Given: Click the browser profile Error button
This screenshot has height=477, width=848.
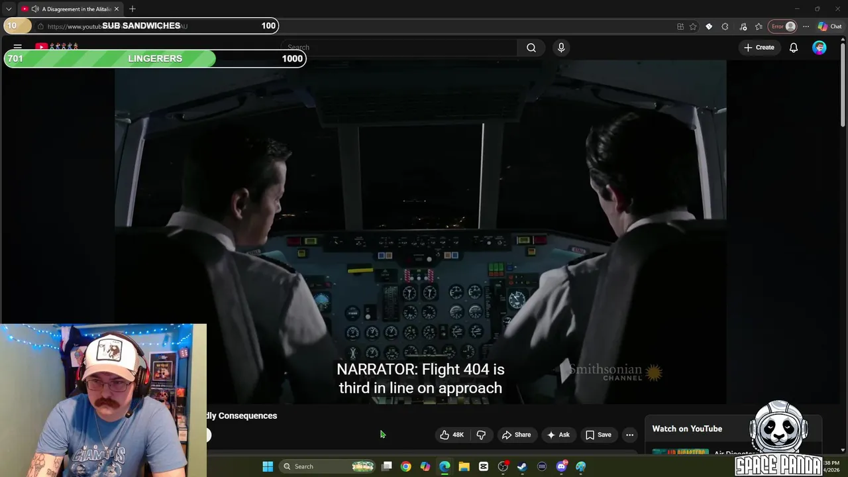Looking at the screenshot, I should pos(783,26).
